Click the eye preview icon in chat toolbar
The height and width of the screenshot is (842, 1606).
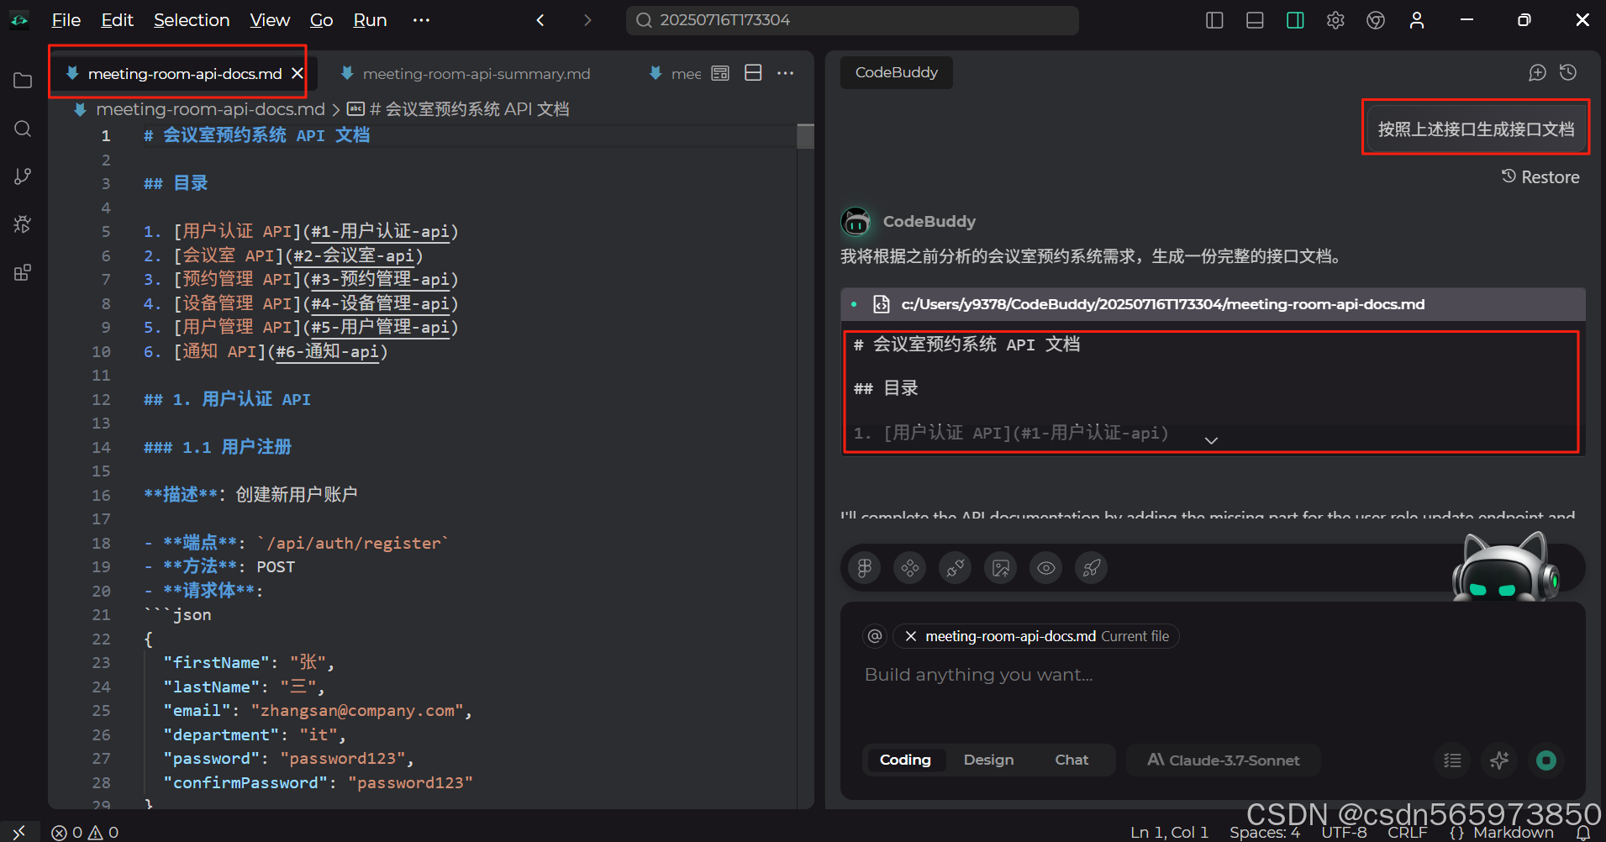(1045, 569)
